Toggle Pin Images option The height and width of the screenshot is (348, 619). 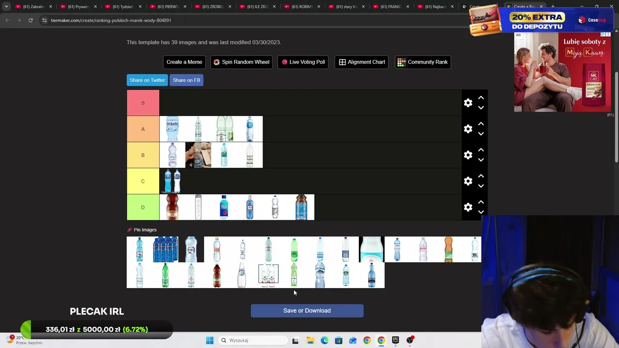tap(142, 230)
